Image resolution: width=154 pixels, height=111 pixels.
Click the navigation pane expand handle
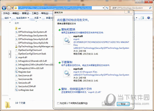click(10, 54)
